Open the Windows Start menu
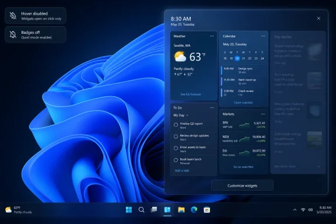 click(129, 209)
